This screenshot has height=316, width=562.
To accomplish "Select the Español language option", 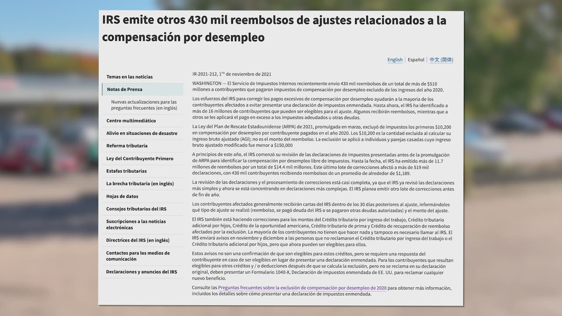I will pyautogui.click(x=416, y=60).
